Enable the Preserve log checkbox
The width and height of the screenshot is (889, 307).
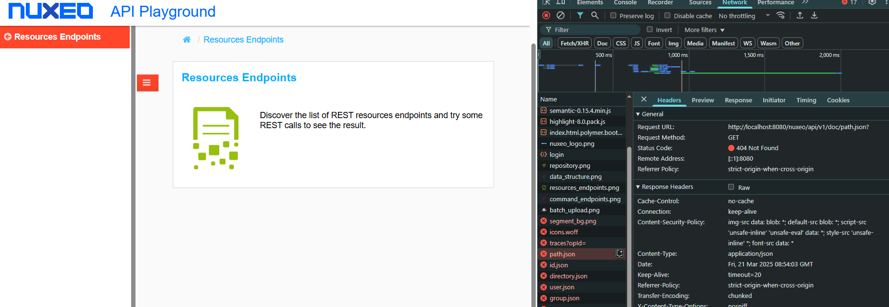[x=613, y=15]
